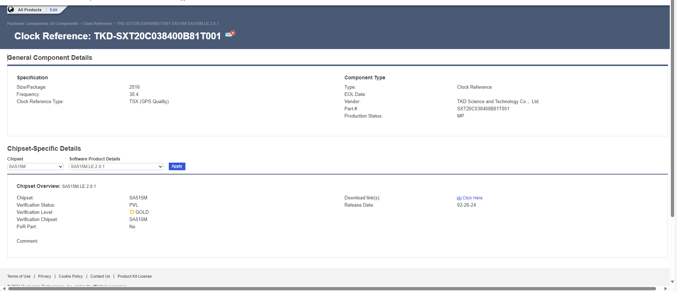This screenshot has height=291, width=677.
Task: Go to Hardware Components: All Components breadcrumb
Action: coord(43,23)
